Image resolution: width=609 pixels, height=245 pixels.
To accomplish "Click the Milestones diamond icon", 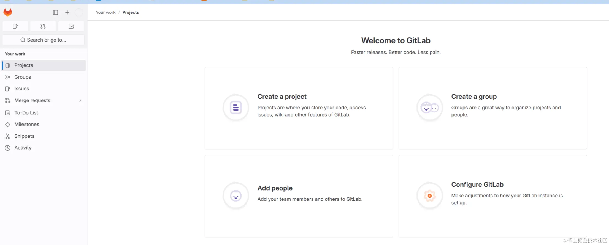I will click(8, 125).
